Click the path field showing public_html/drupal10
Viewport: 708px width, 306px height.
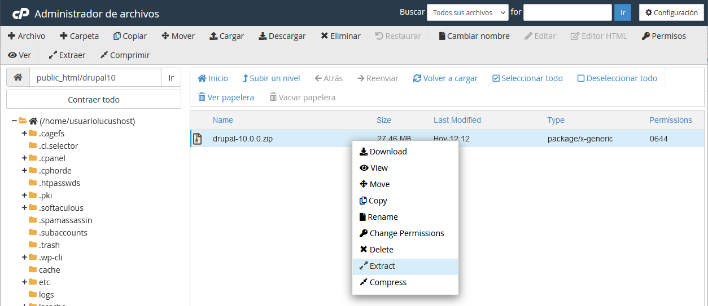[x=95, y=78]
